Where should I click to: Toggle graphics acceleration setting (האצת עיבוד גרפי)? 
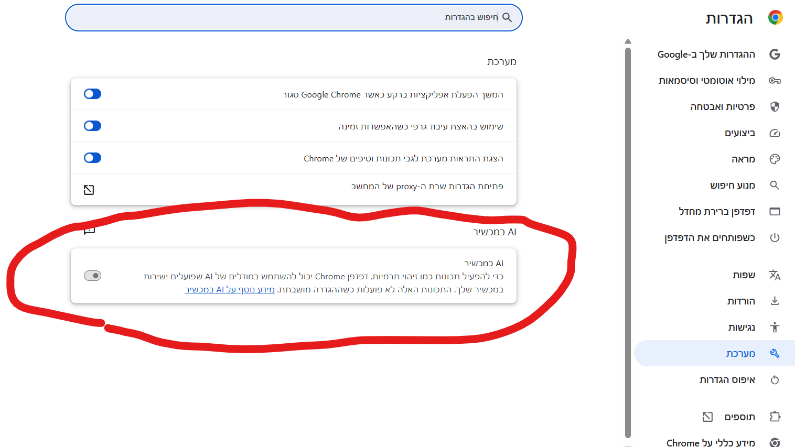tap(92, 126)
